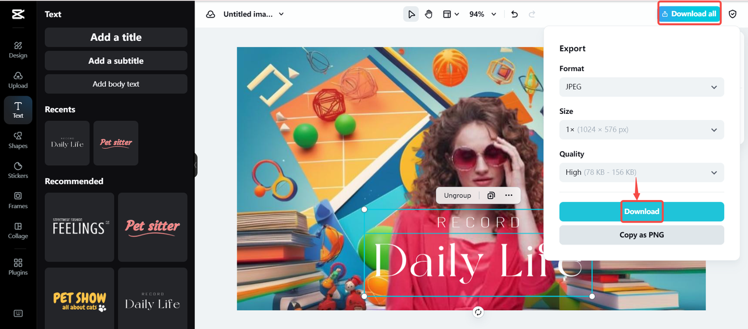Choose the recommended Pet sitter template

pos(153,227)
